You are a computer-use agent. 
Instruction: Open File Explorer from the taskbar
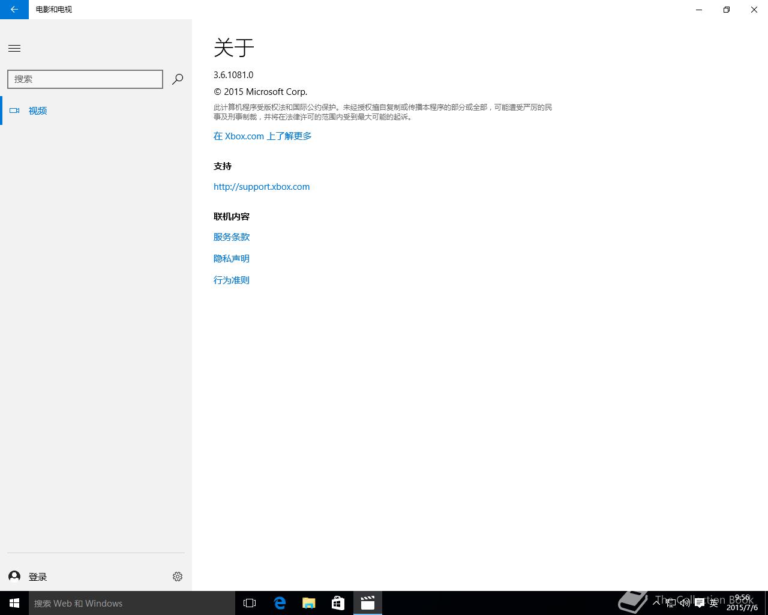309,603
